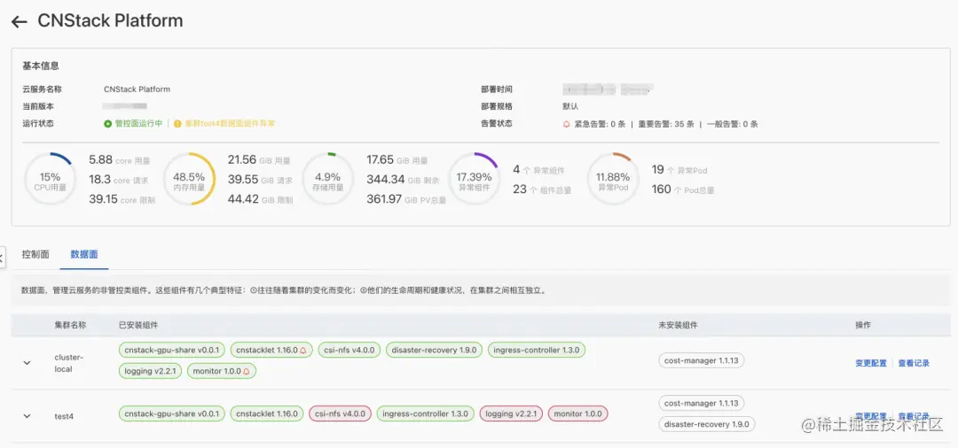Click ingress-controller 1.3.0 tag in cluster-local
The width and height of the screenshot is (958, 448).
(537, 351)
